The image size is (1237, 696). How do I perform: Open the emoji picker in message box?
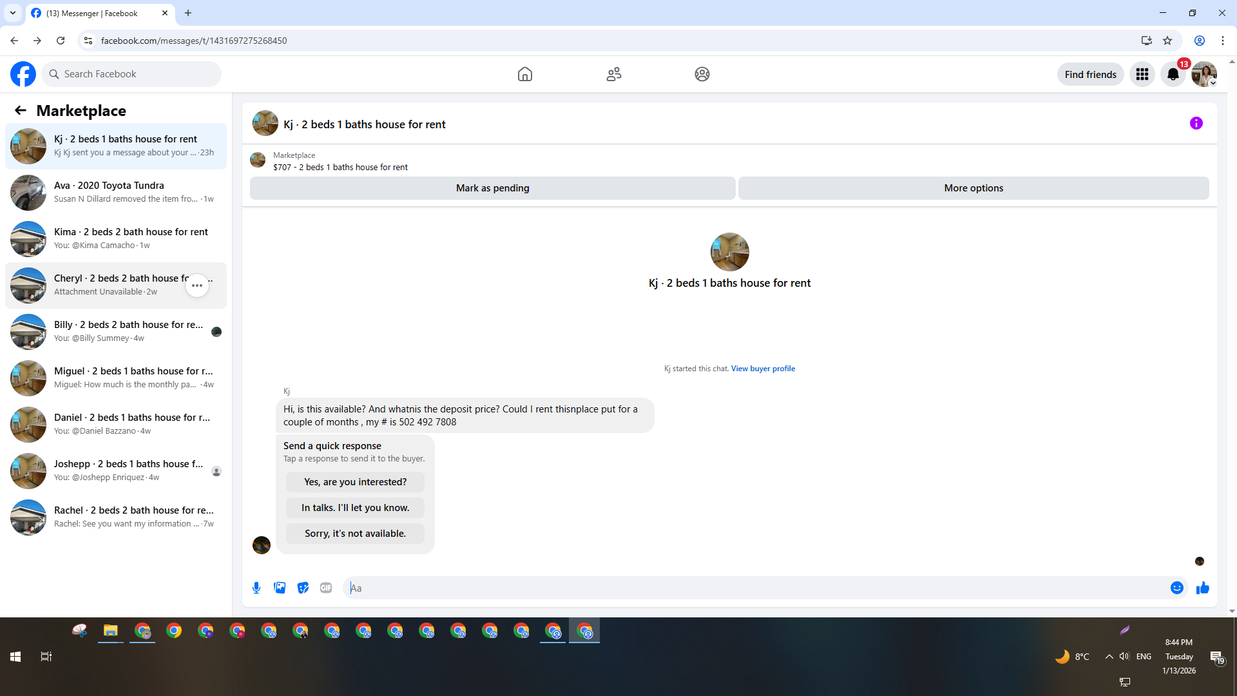(x=1176, y=588)
